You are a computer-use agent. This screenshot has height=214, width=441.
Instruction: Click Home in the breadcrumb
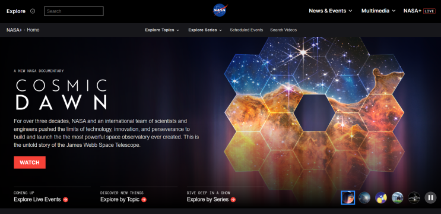tap(33, 30)
